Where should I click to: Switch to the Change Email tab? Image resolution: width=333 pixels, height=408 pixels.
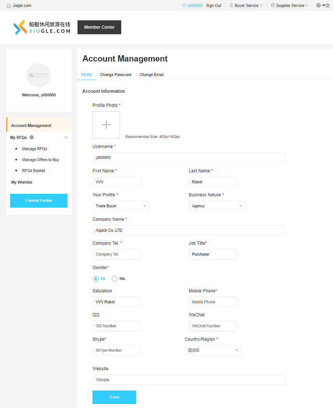pyautogui.click(x=152, y=75)
